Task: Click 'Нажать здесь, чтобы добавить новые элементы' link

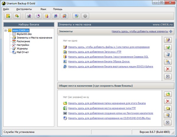Action: pos(140,31)
